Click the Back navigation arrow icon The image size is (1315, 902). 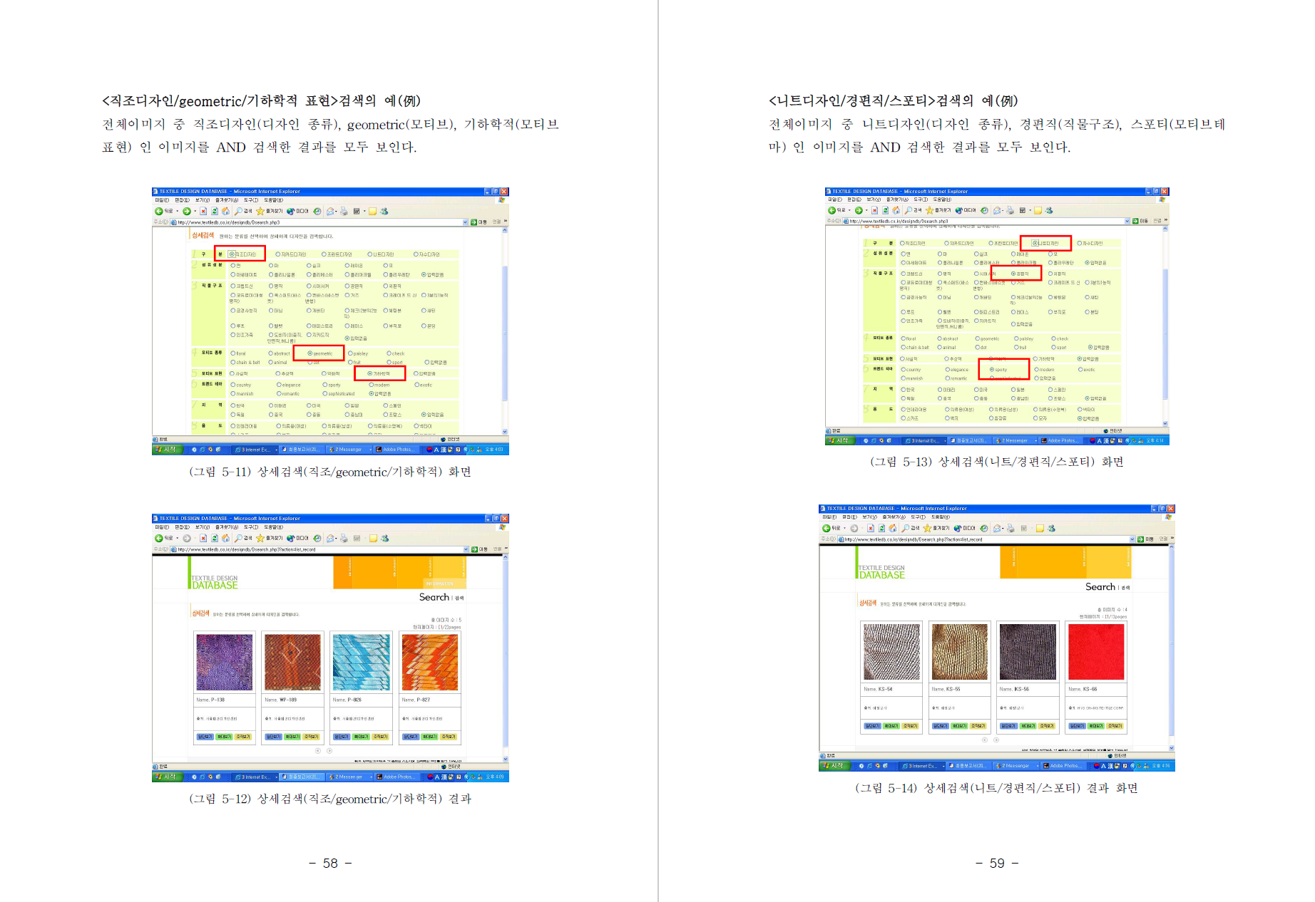click(159, 211)
